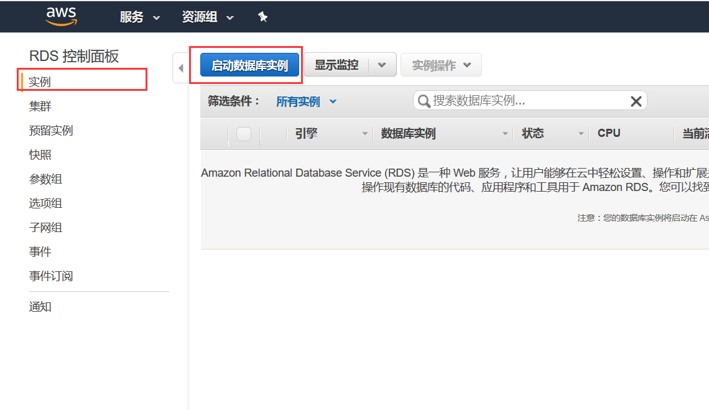Viewport: 709px width, 410px height.
Task: Collapse the sidebar with the left arrow
Action: click(180, 68)
